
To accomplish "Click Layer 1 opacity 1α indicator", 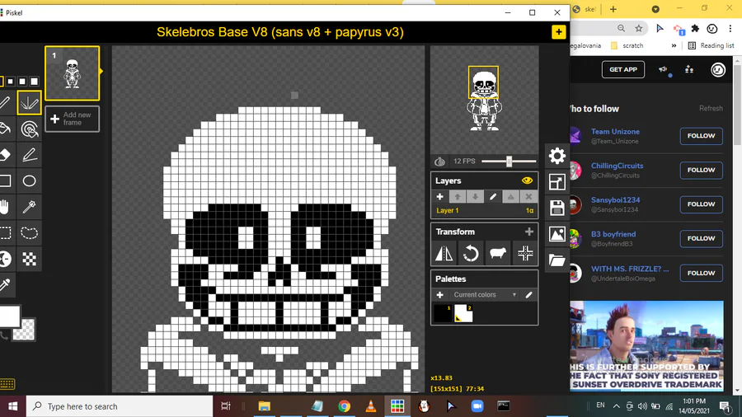I will point(529,210).
